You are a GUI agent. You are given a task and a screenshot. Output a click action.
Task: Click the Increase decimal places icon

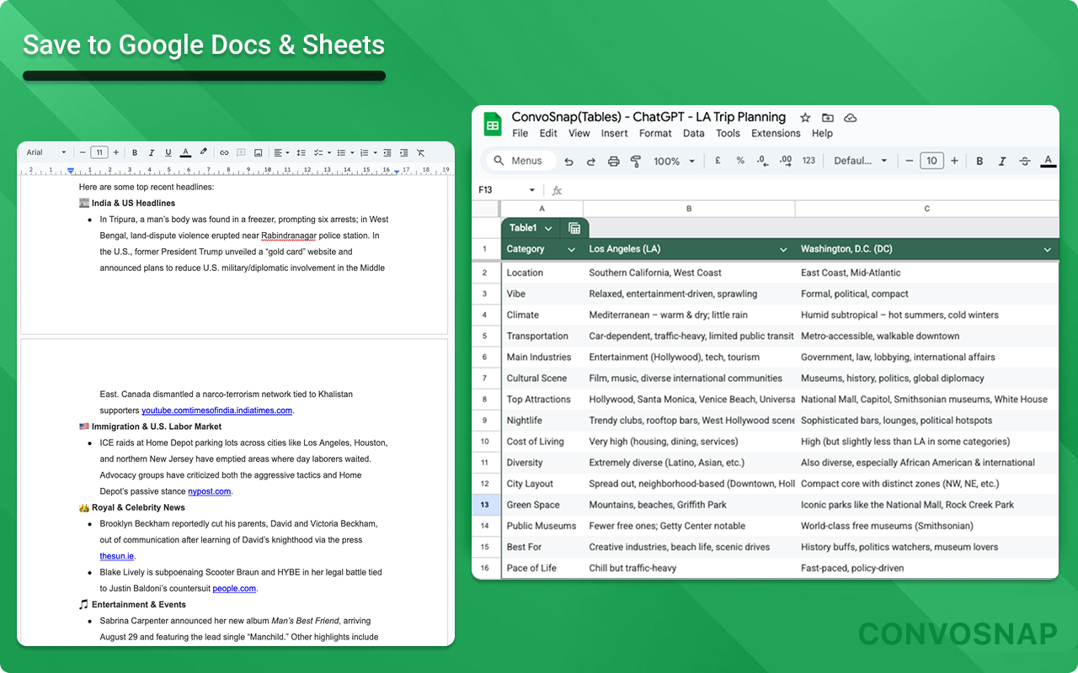click(787, 161)
